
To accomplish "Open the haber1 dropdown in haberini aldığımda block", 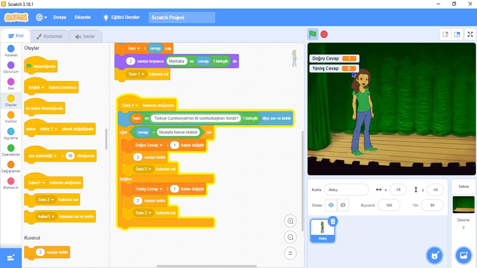I will 37,183.
